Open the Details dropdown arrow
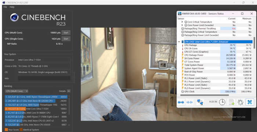Screen dimensions: 257x132 pyautogui.click(x=69, y=91)
